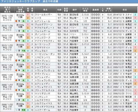138x112 pixels.
Task: Click jockey name C.デム
Action: point(74,21)
